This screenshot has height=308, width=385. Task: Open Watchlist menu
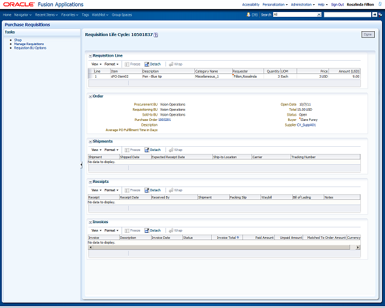100,15
